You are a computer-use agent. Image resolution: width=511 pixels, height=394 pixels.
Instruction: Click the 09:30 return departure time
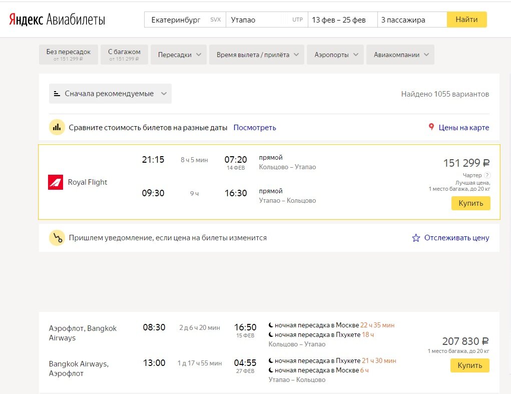(x=153, y=193)
